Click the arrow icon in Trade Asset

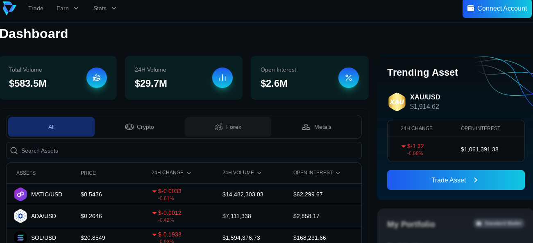(x=476, y=180)
